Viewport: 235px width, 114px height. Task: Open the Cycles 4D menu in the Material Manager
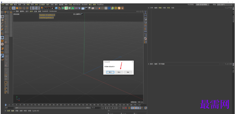pyautogui.click(x=36, y=111)
